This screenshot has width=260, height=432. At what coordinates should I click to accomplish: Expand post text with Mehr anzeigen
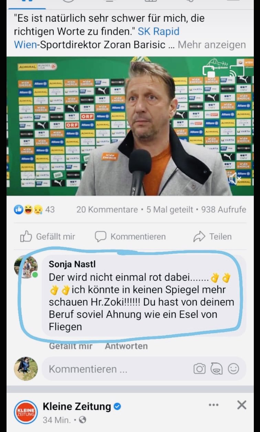(212, 45)
